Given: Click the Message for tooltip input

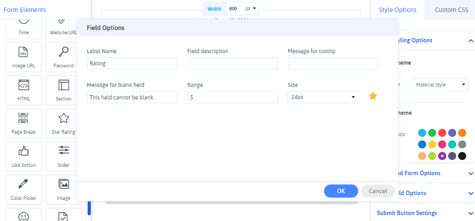Looking at the screenshot, I should (333, 64).
